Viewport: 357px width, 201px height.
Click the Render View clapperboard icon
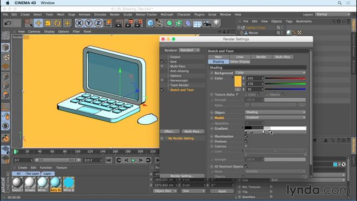tap(119, 23)
